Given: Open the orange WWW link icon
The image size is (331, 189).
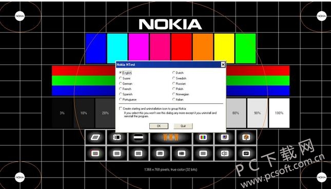Looking at the screenshot, I should click(x=171, y=138).
